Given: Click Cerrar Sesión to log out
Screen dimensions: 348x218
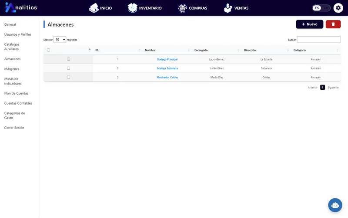Looking at the screenshot, I should (x=14, y=128).
